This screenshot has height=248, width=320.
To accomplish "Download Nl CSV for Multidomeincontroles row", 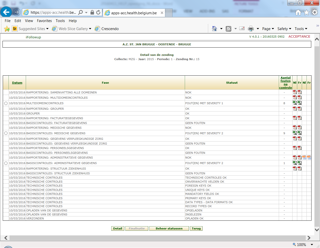I will [295, 103].
